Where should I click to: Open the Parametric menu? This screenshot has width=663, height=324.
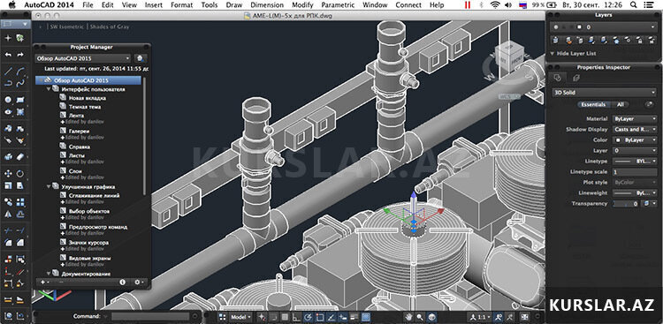pyautogui.click(x=338, y=5)
